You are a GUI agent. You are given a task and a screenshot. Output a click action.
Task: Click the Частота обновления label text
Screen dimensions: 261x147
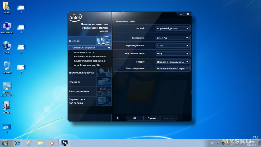[134, 54]
